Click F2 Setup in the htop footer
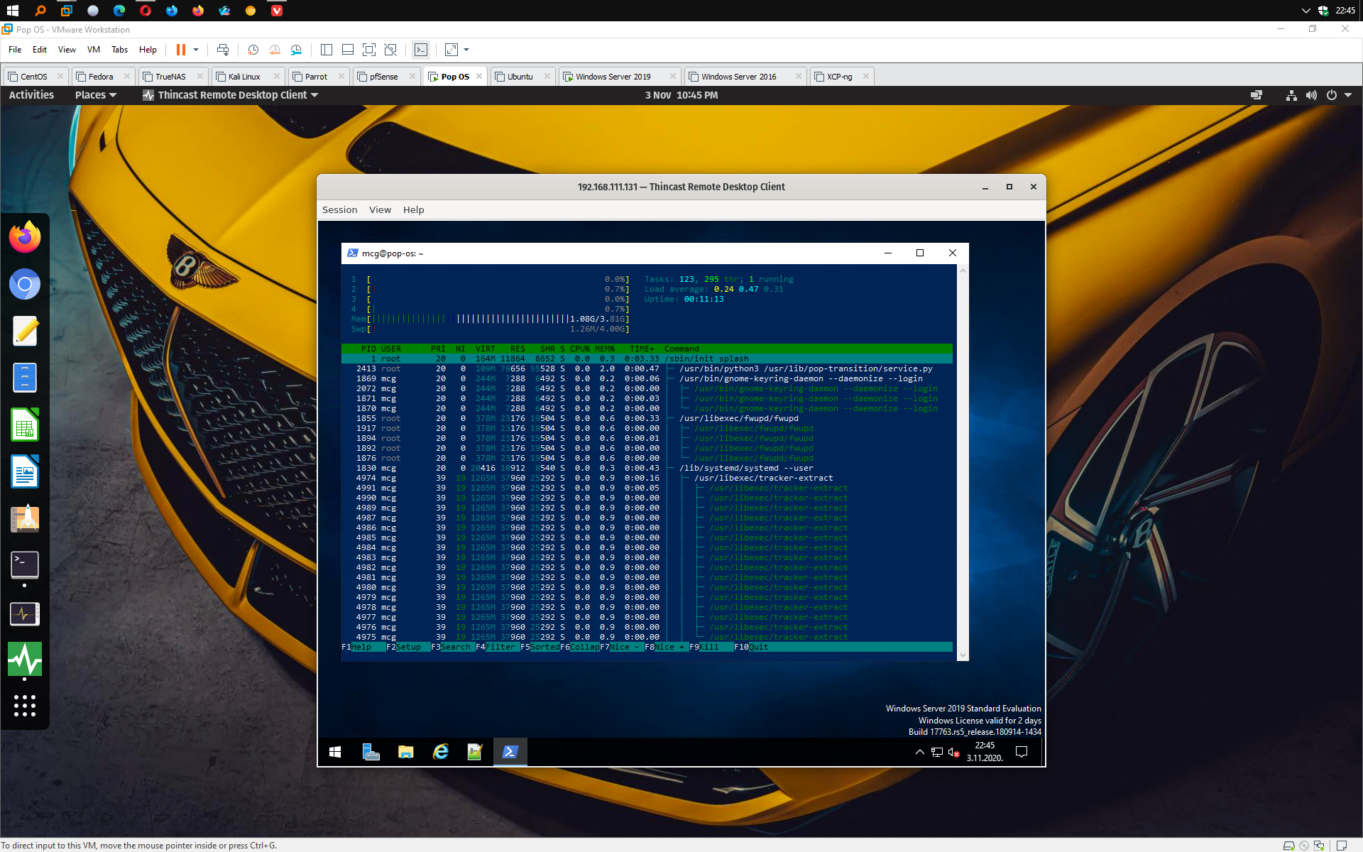 [405, 647]
